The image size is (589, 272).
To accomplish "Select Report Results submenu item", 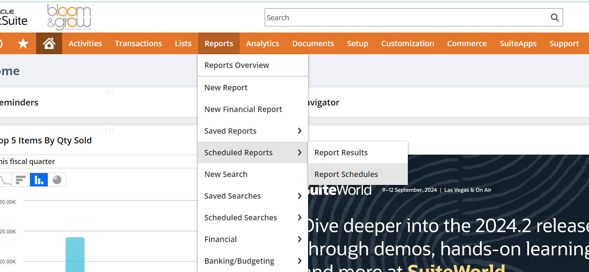I will click(x=358, y=152).
